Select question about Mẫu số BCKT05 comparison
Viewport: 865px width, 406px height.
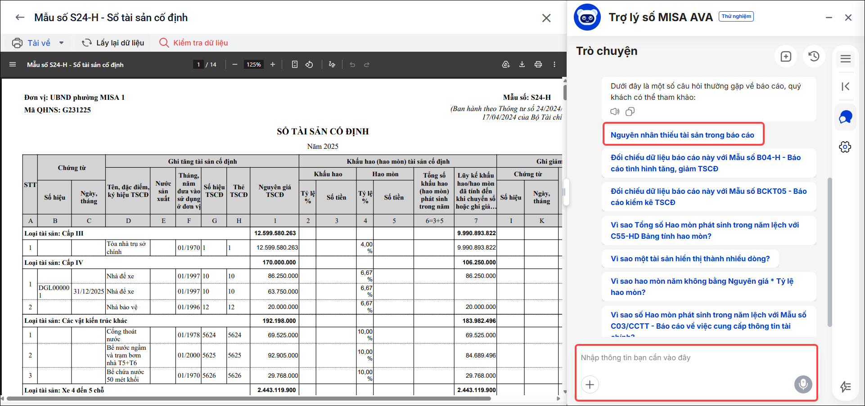[709, 196]
